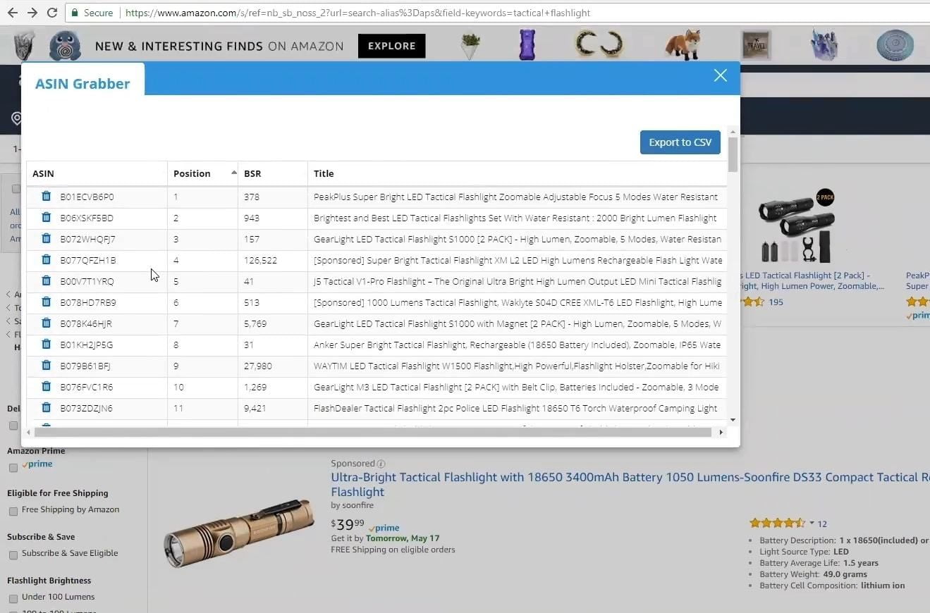Delete row B078HD7RB9 with trash icon
This screenshot has height=613, width=930.
[46, 302]
